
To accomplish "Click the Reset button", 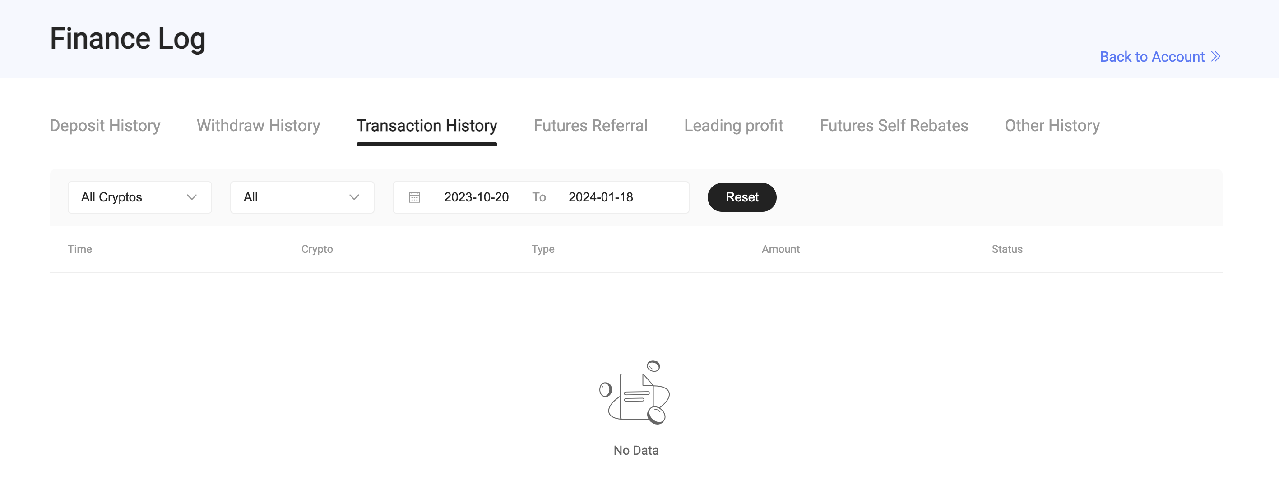I will coord(742,197).
